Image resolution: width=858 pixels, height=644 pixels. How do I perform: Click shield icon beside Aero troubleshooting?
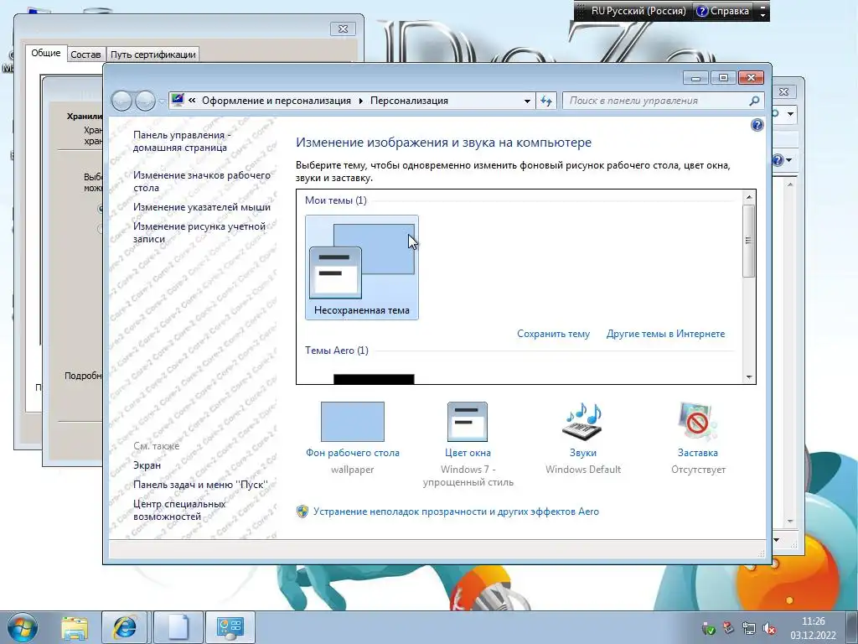302,512
